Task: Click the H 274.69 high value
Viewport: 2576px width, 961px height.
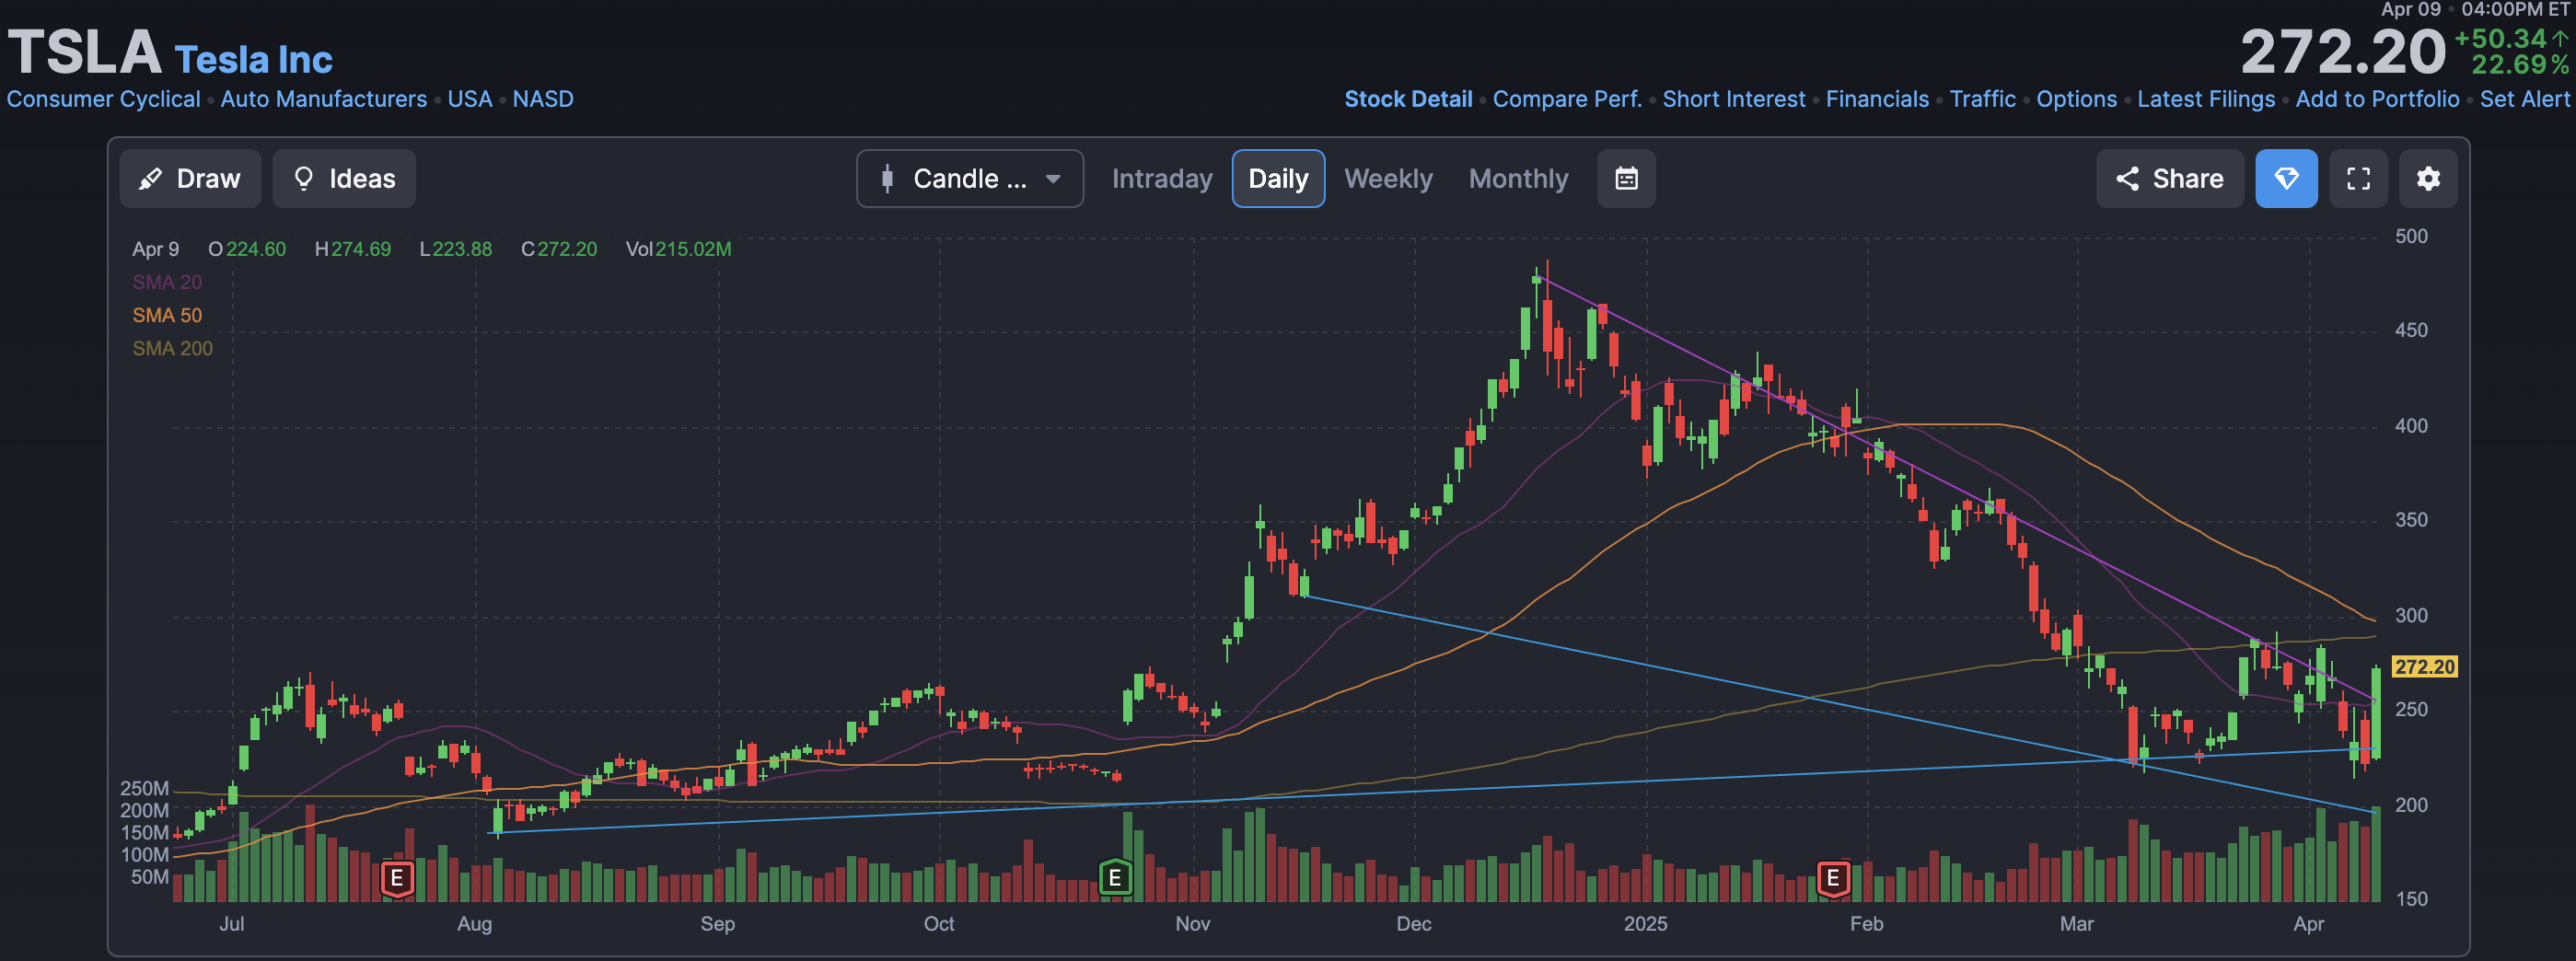Action: tap(352, 249)
